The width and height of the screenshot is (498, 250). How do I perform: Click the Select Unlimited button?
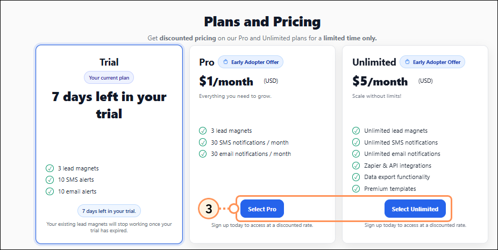point(415,209)
